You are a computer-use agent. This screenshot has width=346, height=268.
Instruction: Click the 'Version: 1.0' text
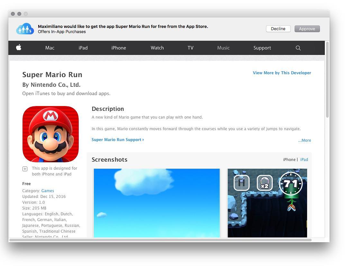33,202
